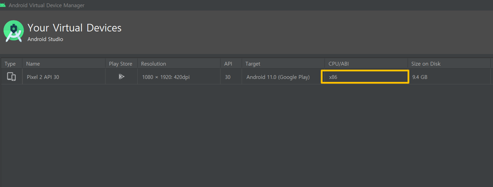The height and width of the screenshot is (187, 493).
Task: Sort by the Target column header
Action: 283,64
